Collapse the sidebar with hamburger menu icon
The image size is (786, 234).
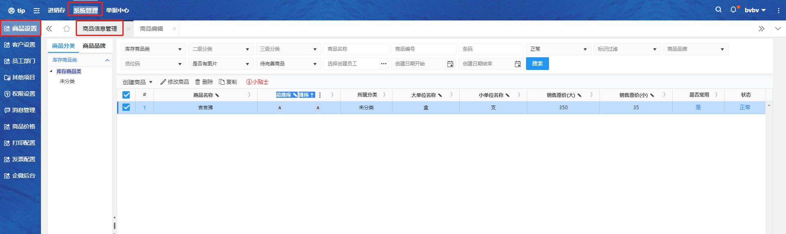tap(36, 11)
